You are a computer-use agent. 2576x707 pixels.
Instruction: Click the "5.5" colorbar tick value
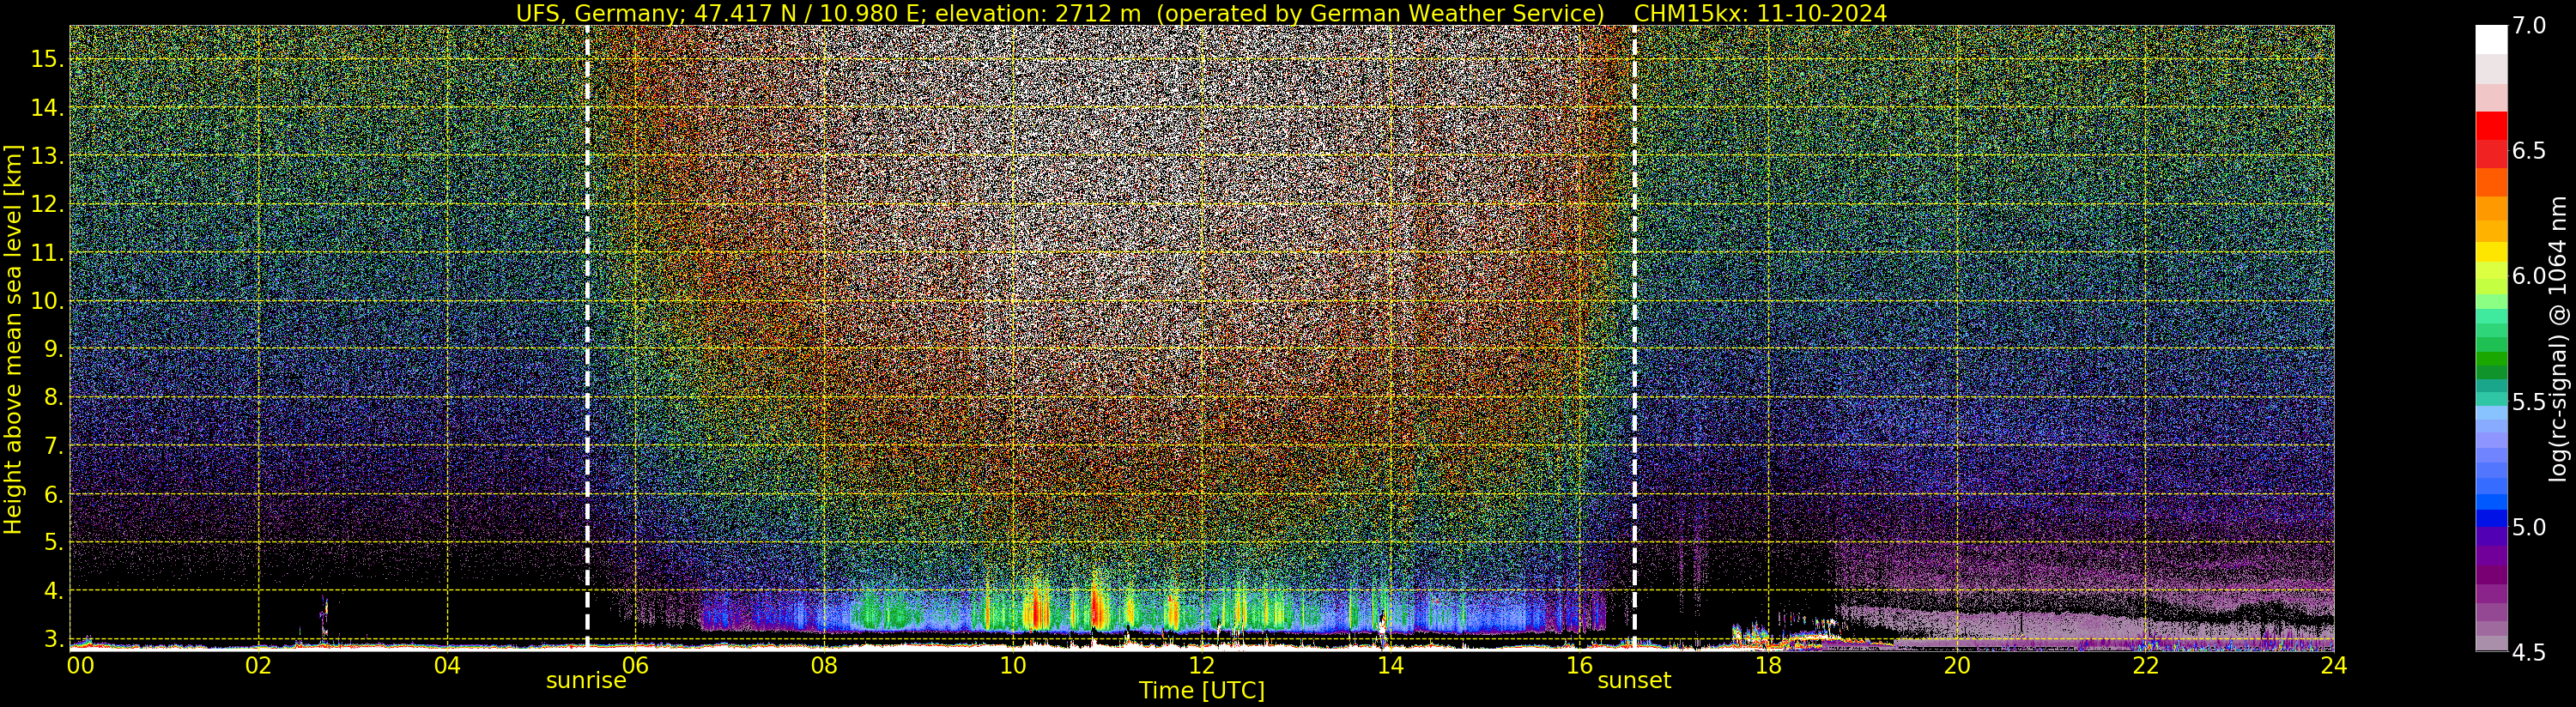point(2529,402)
